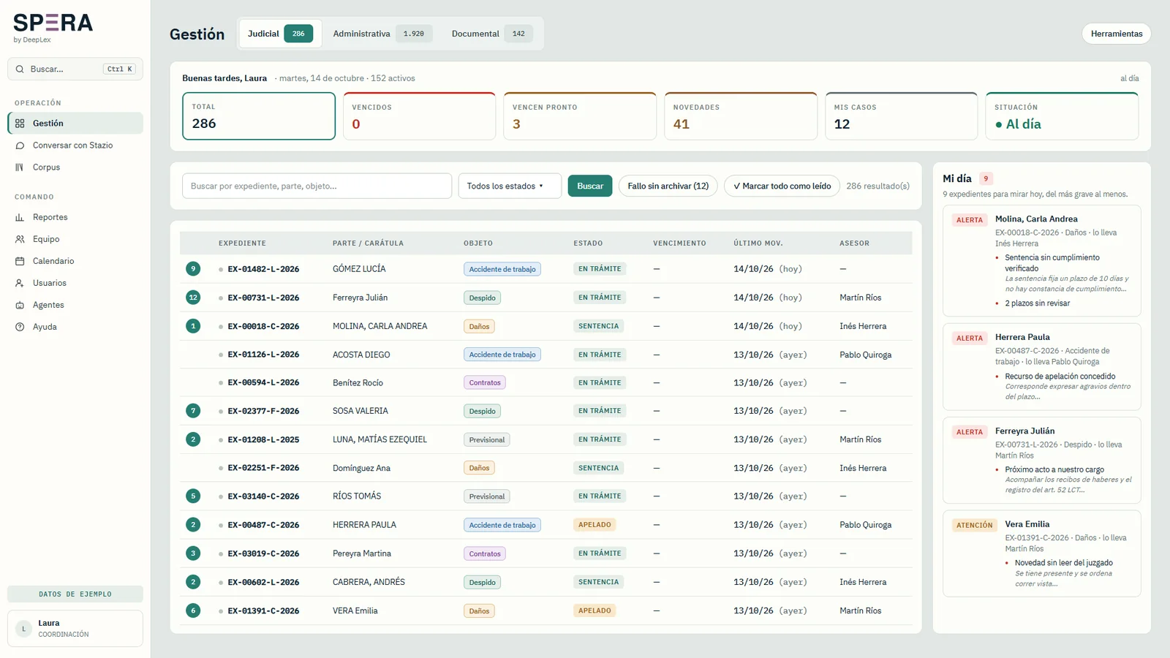This screenshot has height=658, width=1170.
Task: Open Conversar con Stazio from sidebar
Action: (75, 145)
